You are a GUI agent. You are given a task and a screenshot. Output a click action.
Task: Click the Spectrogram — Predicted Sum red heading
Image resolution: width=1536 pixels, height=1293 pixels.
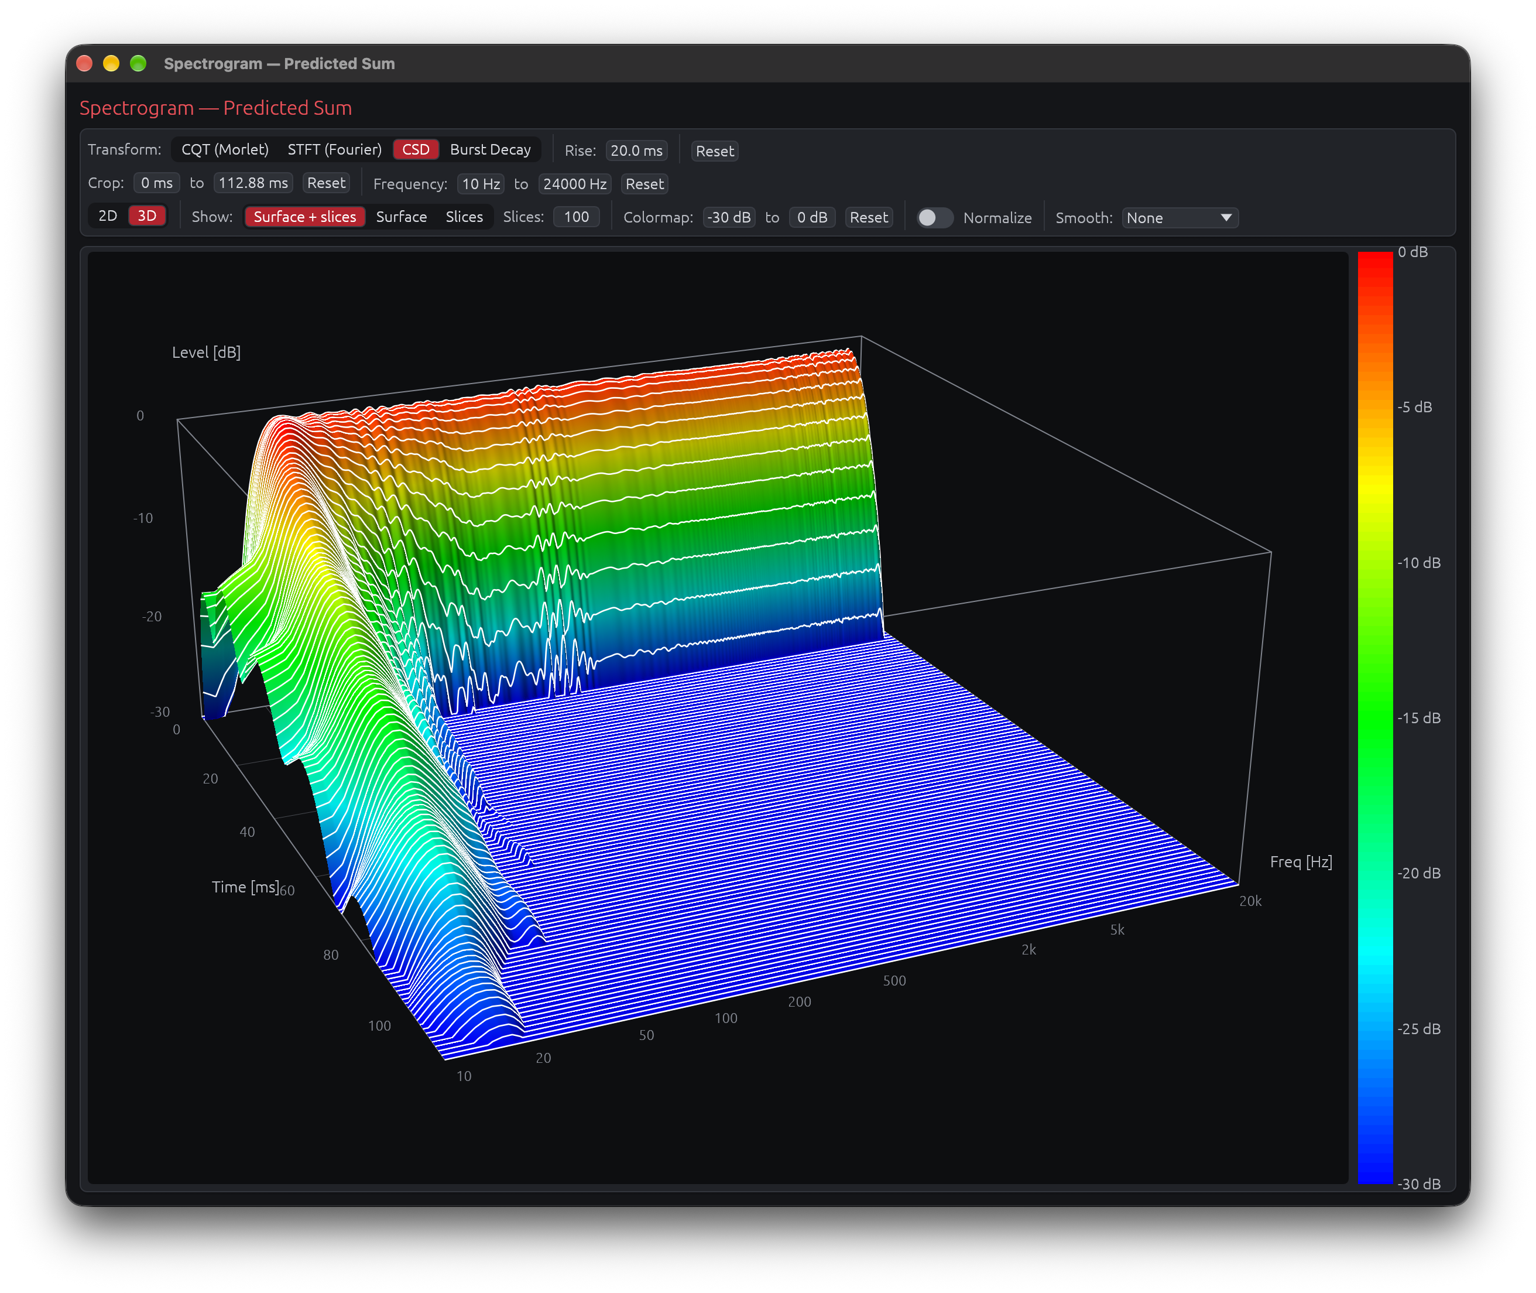215,108
